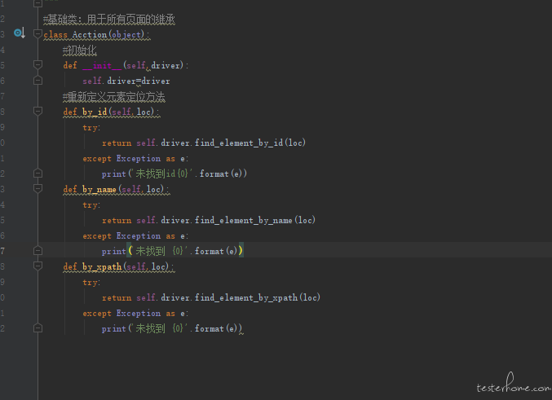The image size is (552, 400).
Task: Click the try keyword inside by_xpath
Action: [91, 282]
